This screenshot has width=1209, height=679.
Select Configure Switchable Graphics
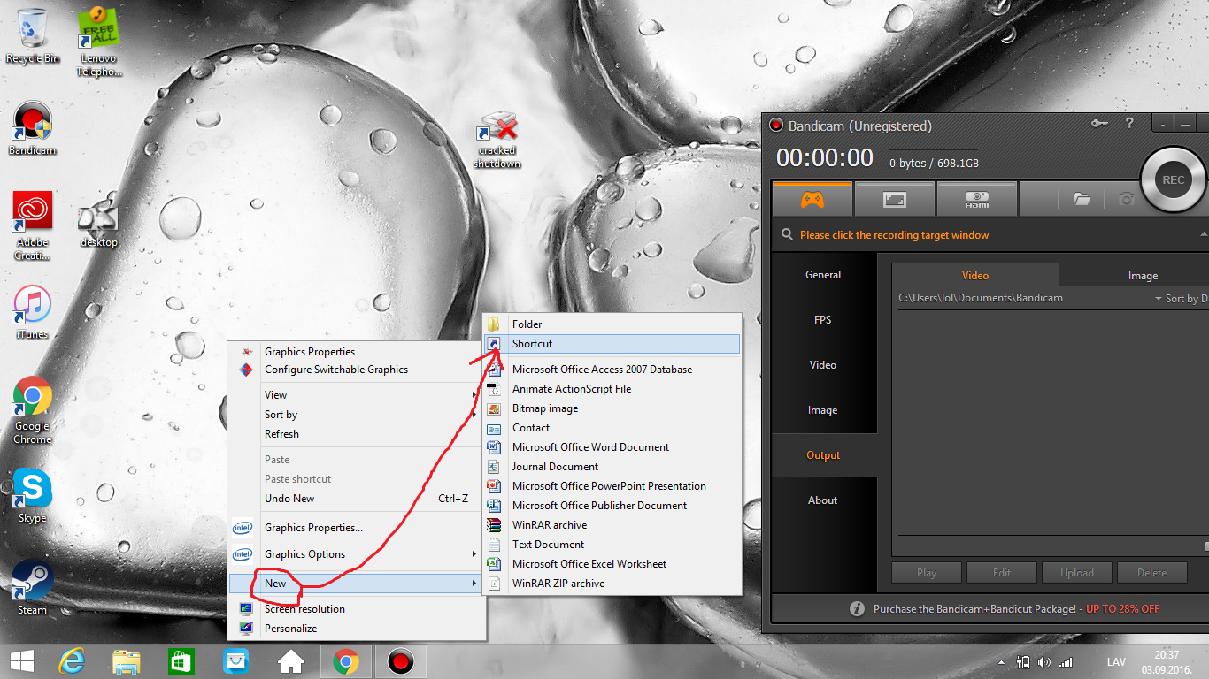(357, 370)
